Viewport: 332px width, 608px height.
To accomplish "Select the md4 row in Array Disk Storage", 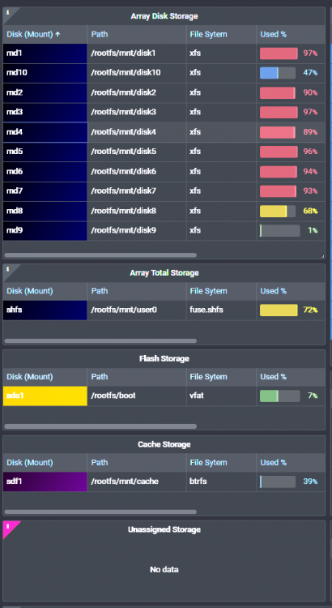I will click(x=164, y=132).
